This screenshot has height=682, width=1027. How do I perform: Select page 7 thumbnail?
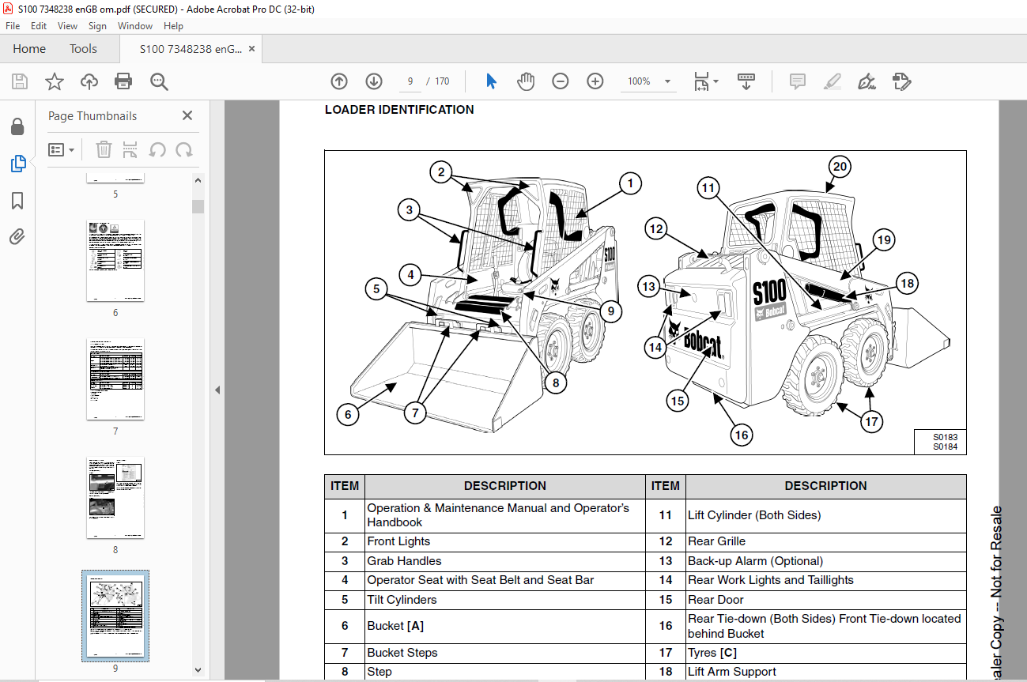point(115,379)
